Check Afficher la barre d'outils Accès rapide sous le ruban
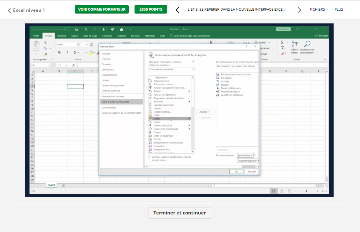360x232 pixels. tap(150, 157)
